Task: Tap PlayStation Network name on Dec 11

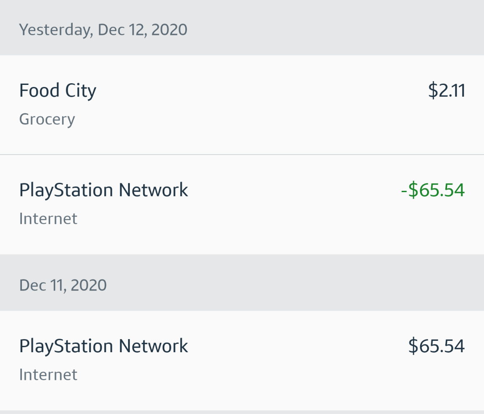Action: tap(103, 346)
